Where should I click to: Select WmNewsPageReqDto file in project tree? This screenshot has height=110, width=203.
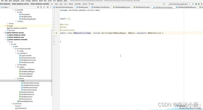pos(28,19)
